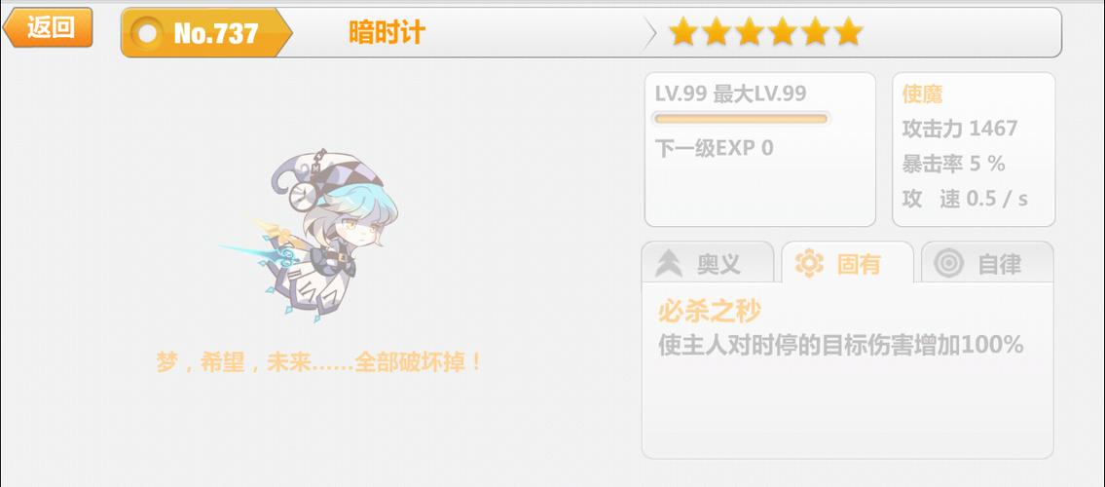Click the chevron arrow before the stars
The height and width of the screenshot is (487, 1105).
tap(649, 33)
